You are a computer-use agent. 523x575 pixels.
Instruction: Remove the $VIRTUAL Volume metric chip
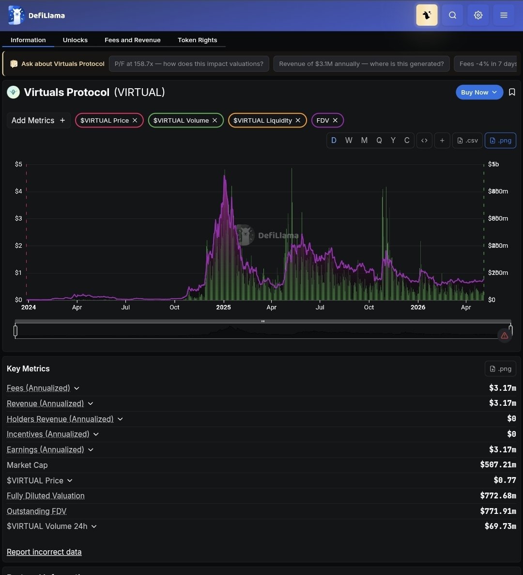[x=215, y=120]
